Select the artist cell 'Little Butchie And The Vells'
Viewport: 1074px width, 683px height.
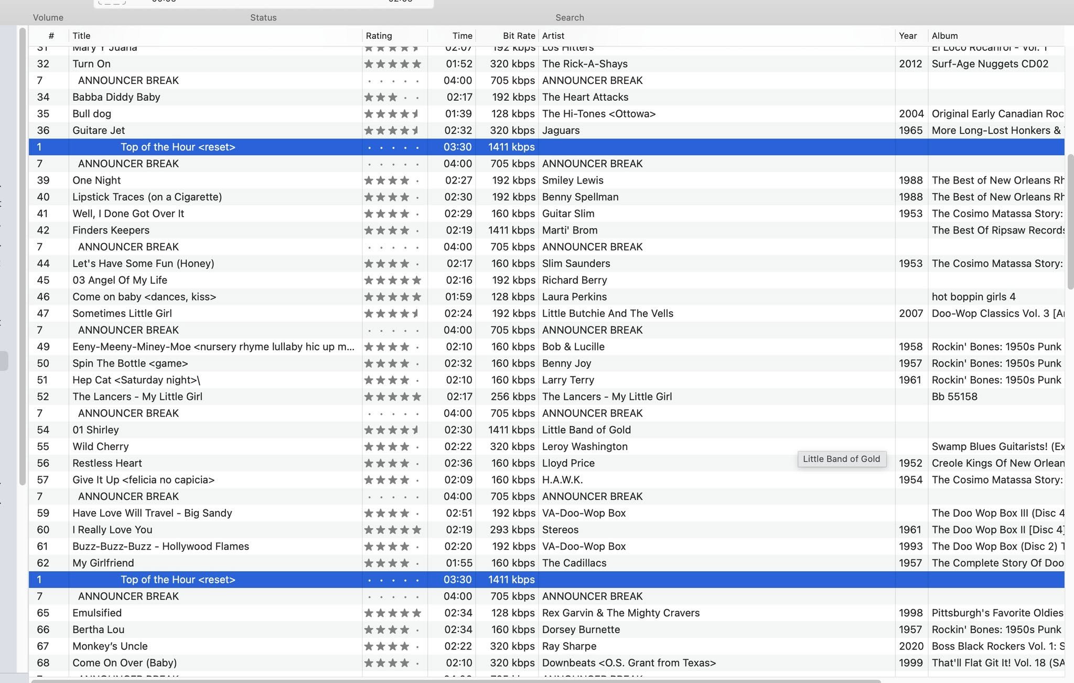pos(607,314)
